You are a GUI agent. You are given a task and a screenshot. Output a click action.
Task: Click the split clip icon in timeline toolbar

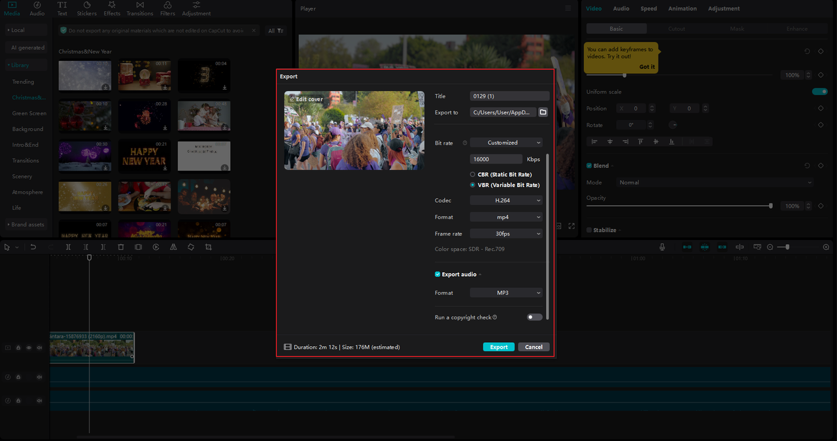68,247
